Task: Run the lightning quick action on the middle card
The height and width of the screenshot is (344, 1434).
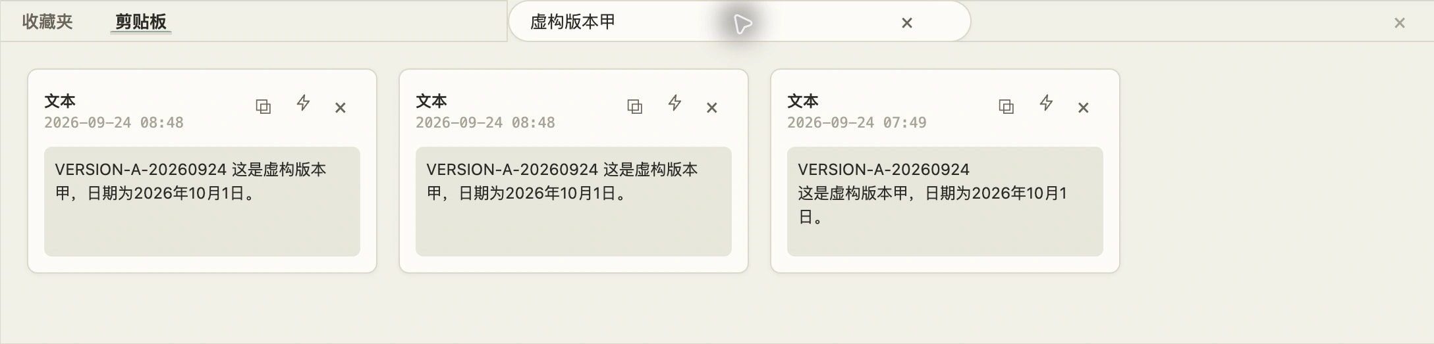Action: tap(675, 103)
